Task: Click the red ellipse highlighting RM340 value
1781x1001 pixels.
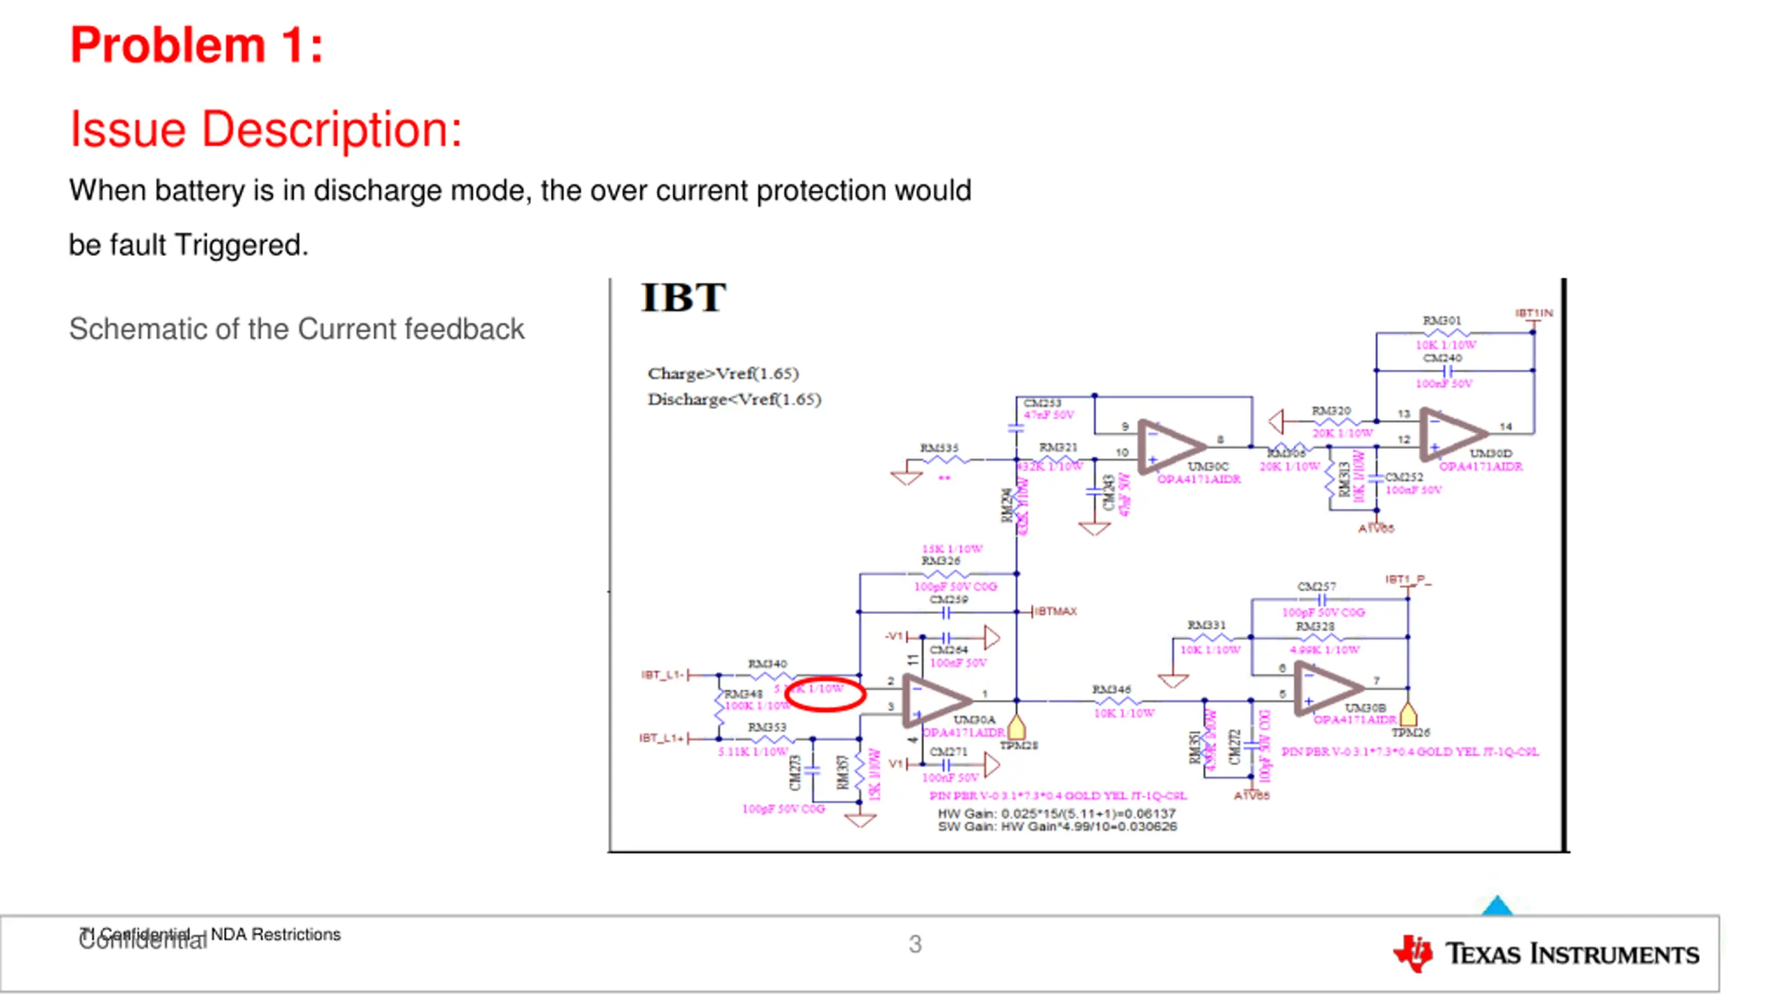Action: click(825, 694)
